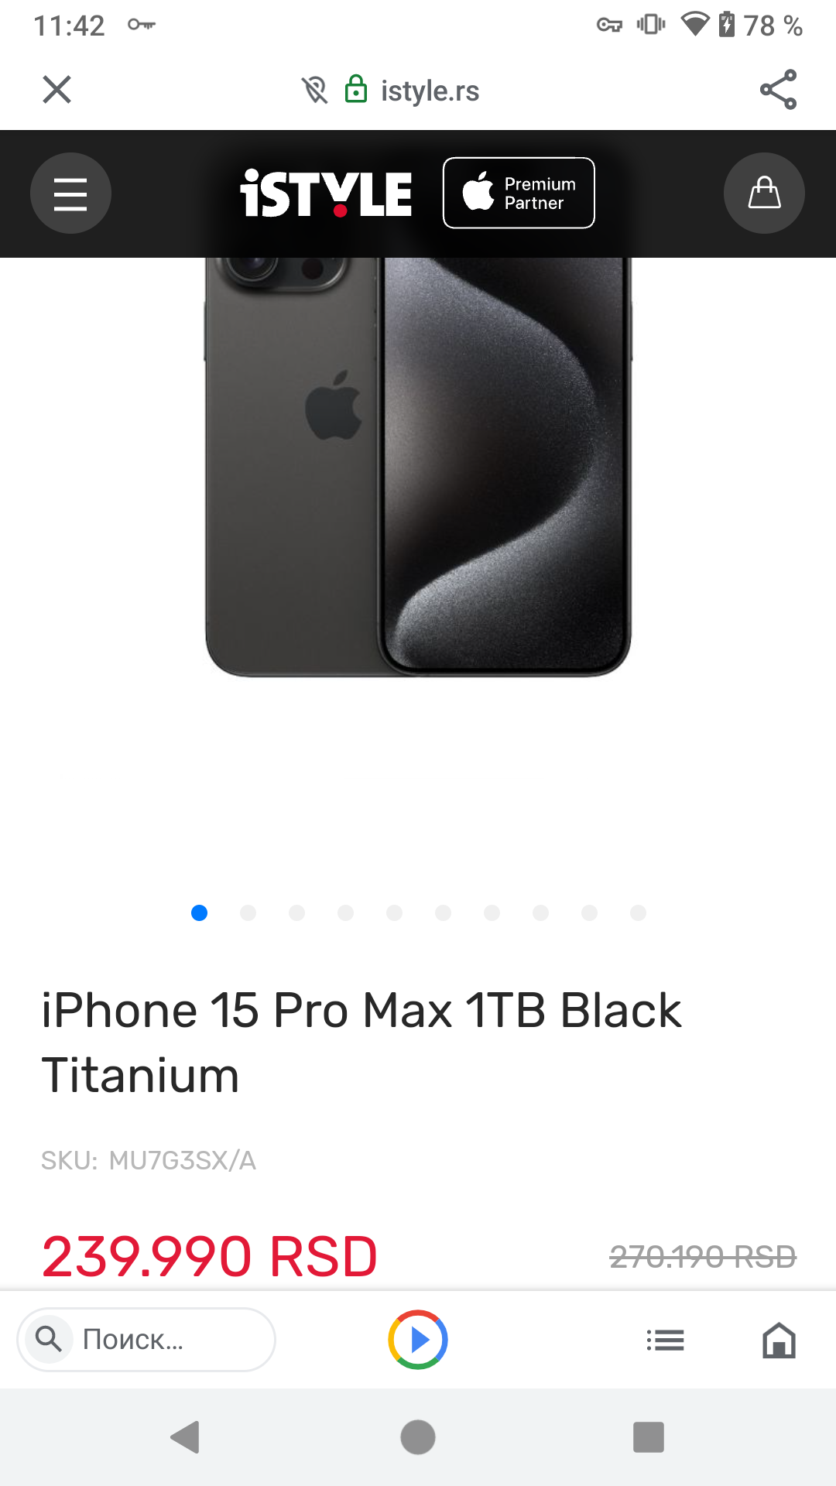
Task: Tap the tracking protection shield icon
Action: click(315, 90)
